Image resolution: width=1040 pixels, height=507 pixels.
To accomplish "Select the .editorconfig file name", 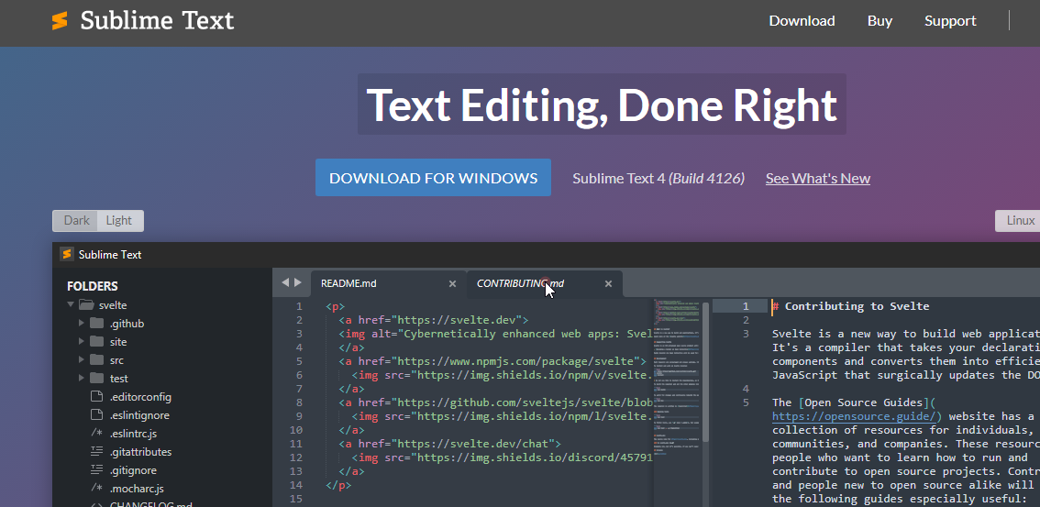I will pyautogui.click(x=140, y=397).
